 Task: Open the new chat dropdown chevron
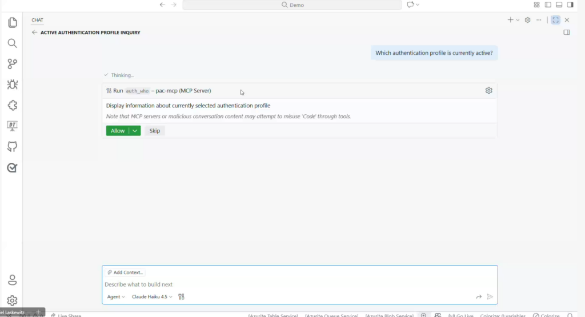pyautogui.click(x=518, y=20)
